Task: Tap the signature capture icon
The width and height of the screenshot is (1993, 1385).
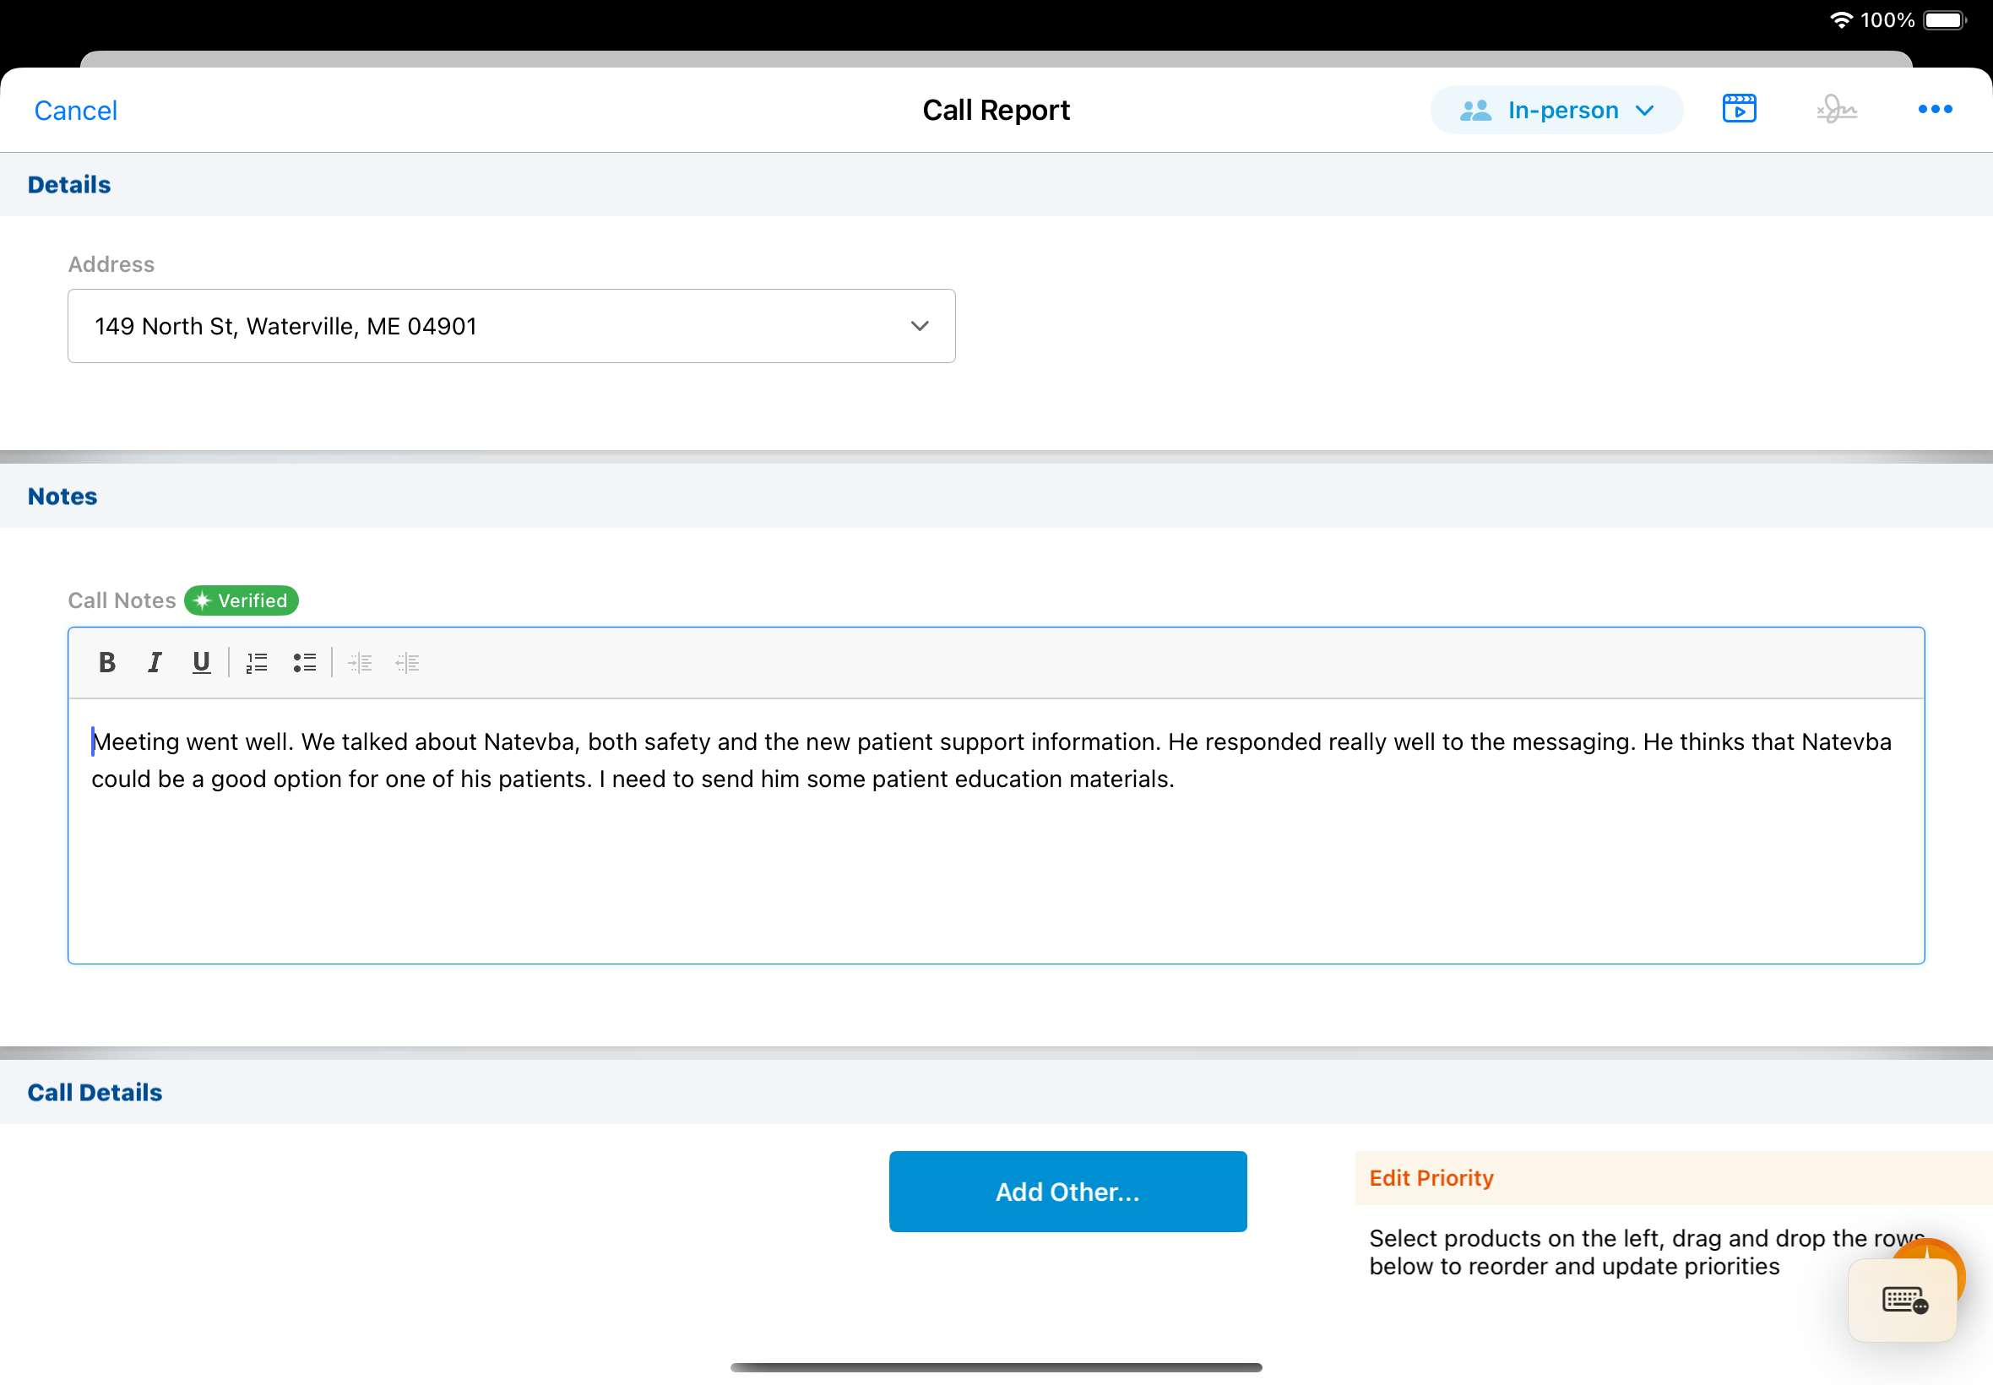Action: [x=1837, y=109]
